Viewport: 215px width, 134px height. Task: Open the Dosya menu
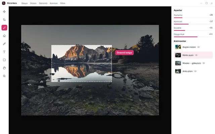coord(25,3)
